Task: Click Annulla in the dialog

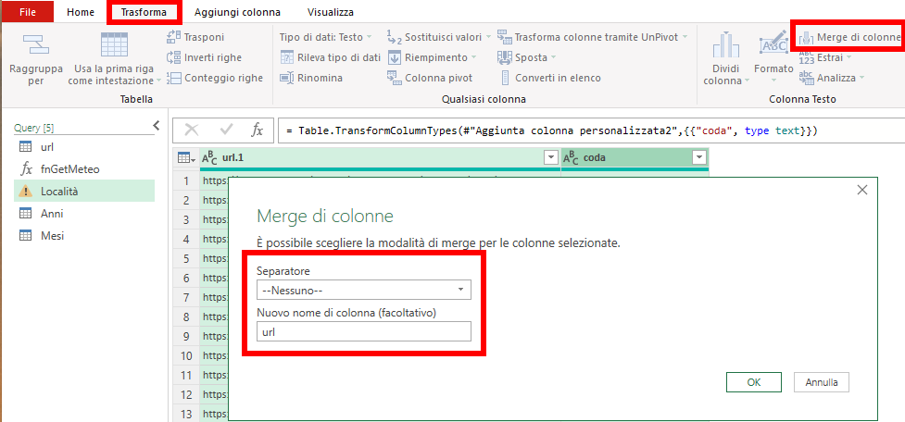Action: coord(822,381)
